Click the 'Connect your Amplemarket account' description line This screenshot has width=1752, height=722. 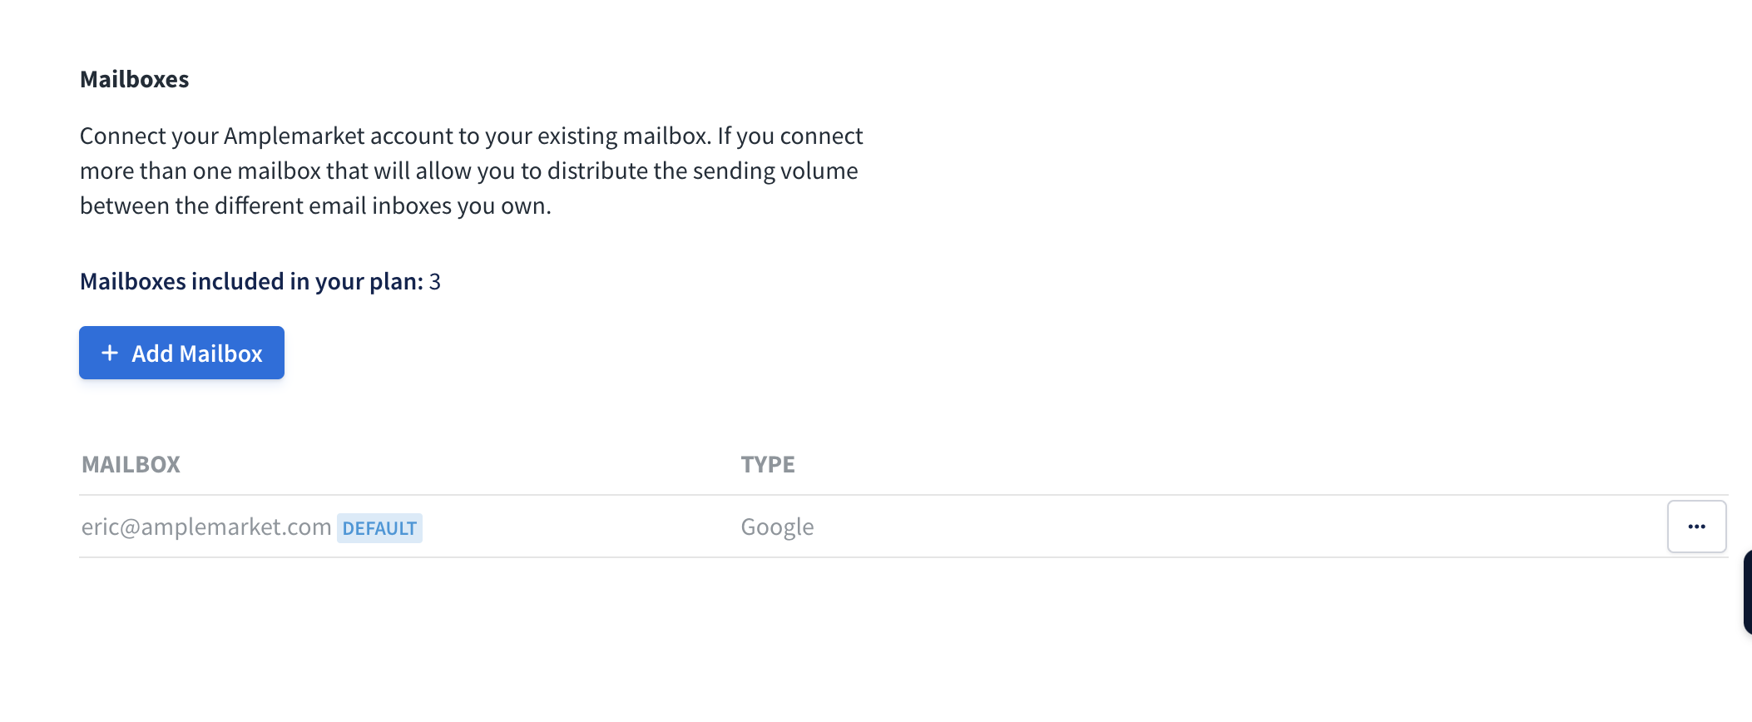472,136
